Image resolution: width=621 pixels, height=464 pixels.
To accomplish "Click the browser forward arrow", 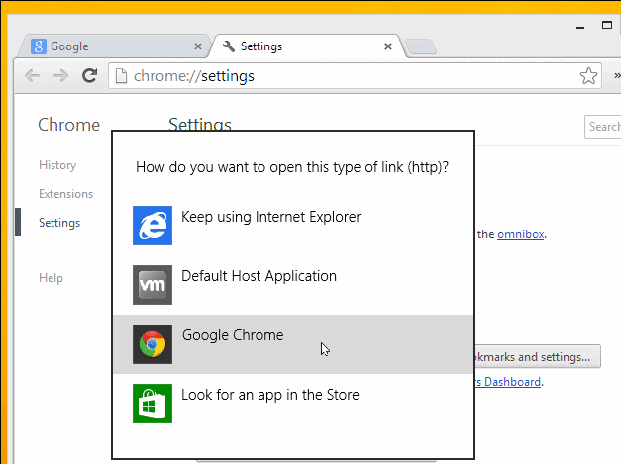I will (x=60, y=75).
